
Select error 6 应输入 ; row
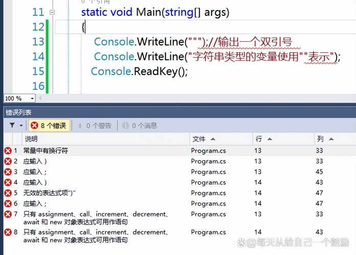click(180, 203)
